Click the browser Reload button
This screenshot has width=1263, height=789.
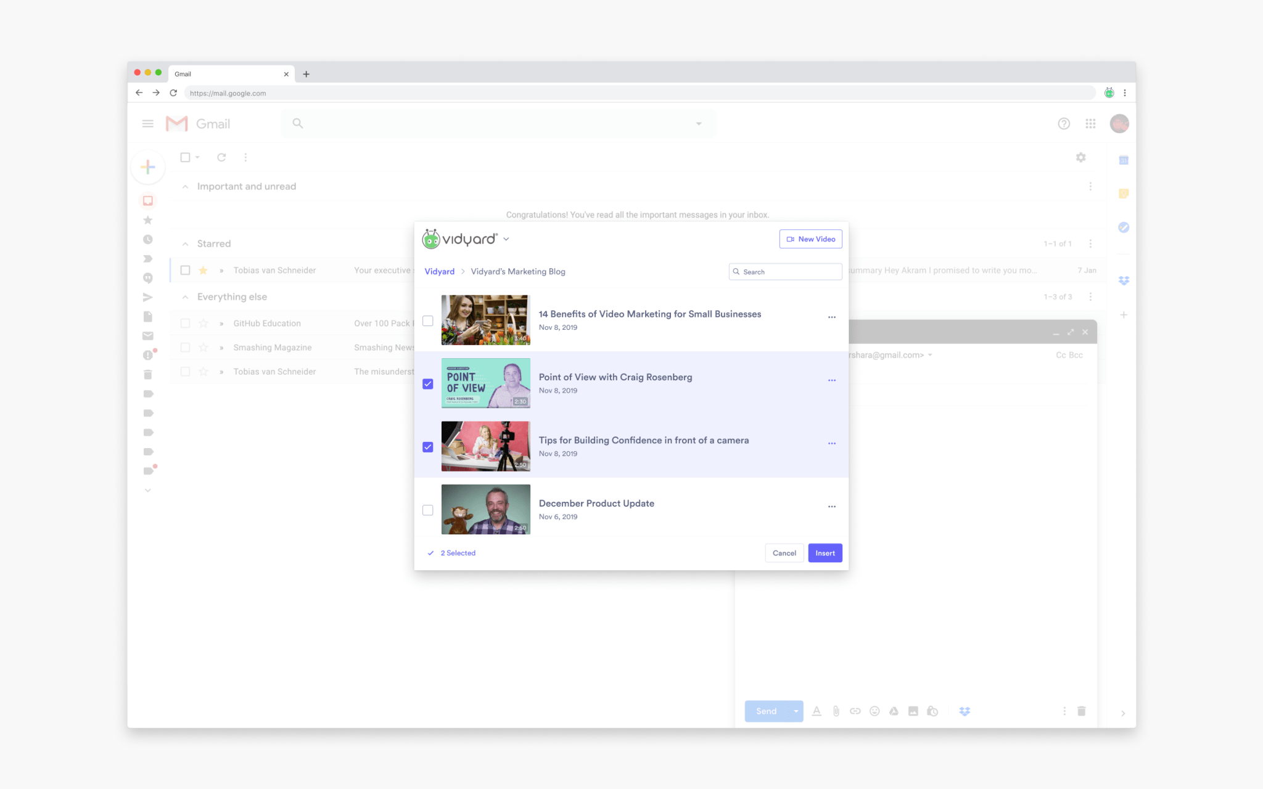tap(173, 93)
